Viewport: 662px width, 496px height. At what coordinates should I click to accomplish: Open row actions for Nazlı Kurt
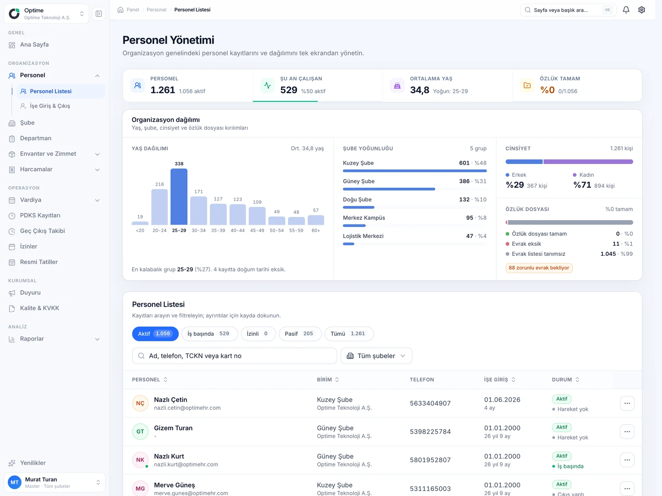627,460
